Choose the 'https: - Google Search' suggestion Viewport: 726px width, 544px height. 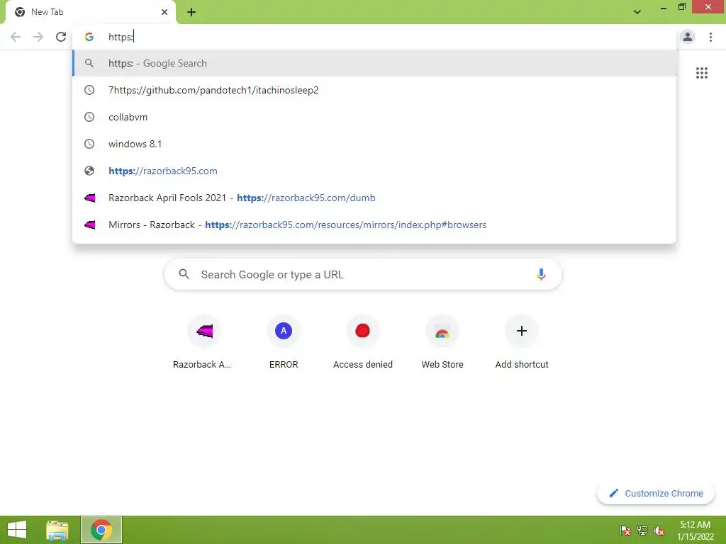point(374,63)
